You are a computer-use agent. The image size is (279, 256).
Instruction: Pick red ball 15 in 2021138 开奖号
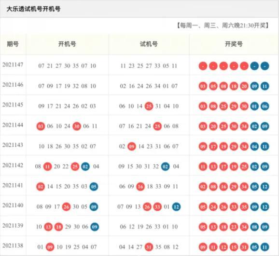pyautogui.click(x=234, y=247)
